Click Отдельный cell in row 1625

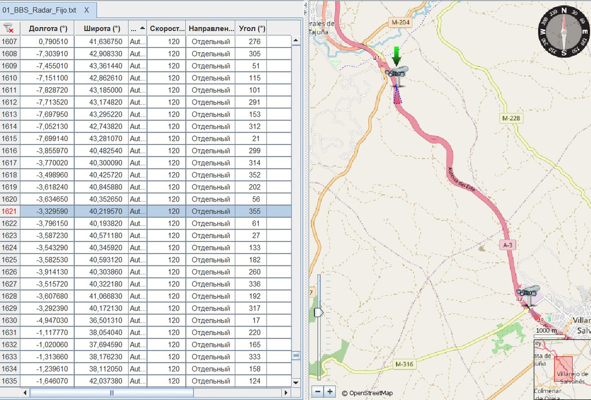click(x=210, y=260)
